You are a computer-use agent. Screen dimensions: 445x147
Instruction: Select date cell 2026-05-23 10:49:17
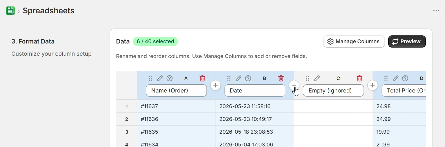[x=255, y=119]
